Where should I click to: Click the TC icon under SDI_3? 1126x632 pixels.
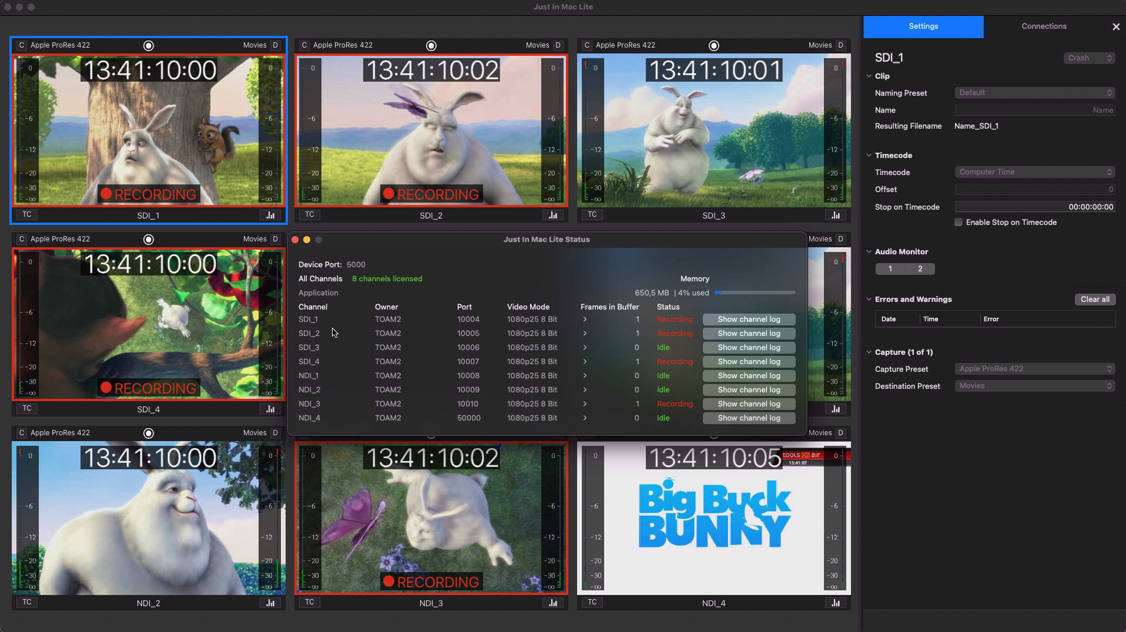click(x=592, y=214)
